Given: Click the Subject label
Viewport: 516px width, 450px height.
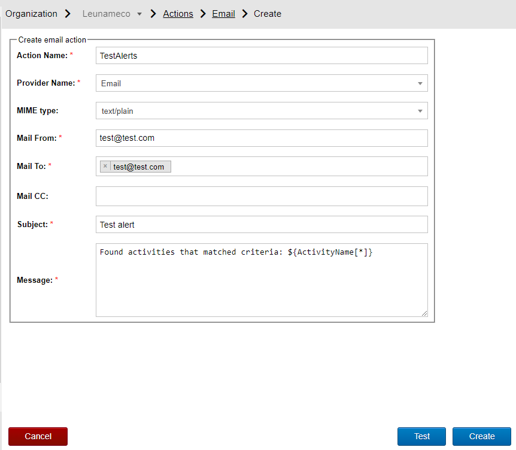Looking at the screenshot, I should [32, 224].
